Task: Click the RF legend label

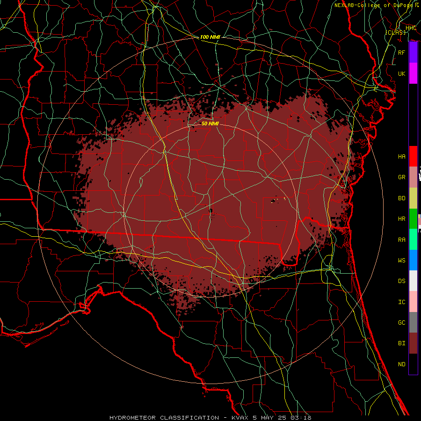Action: click(x=402, y=52)
